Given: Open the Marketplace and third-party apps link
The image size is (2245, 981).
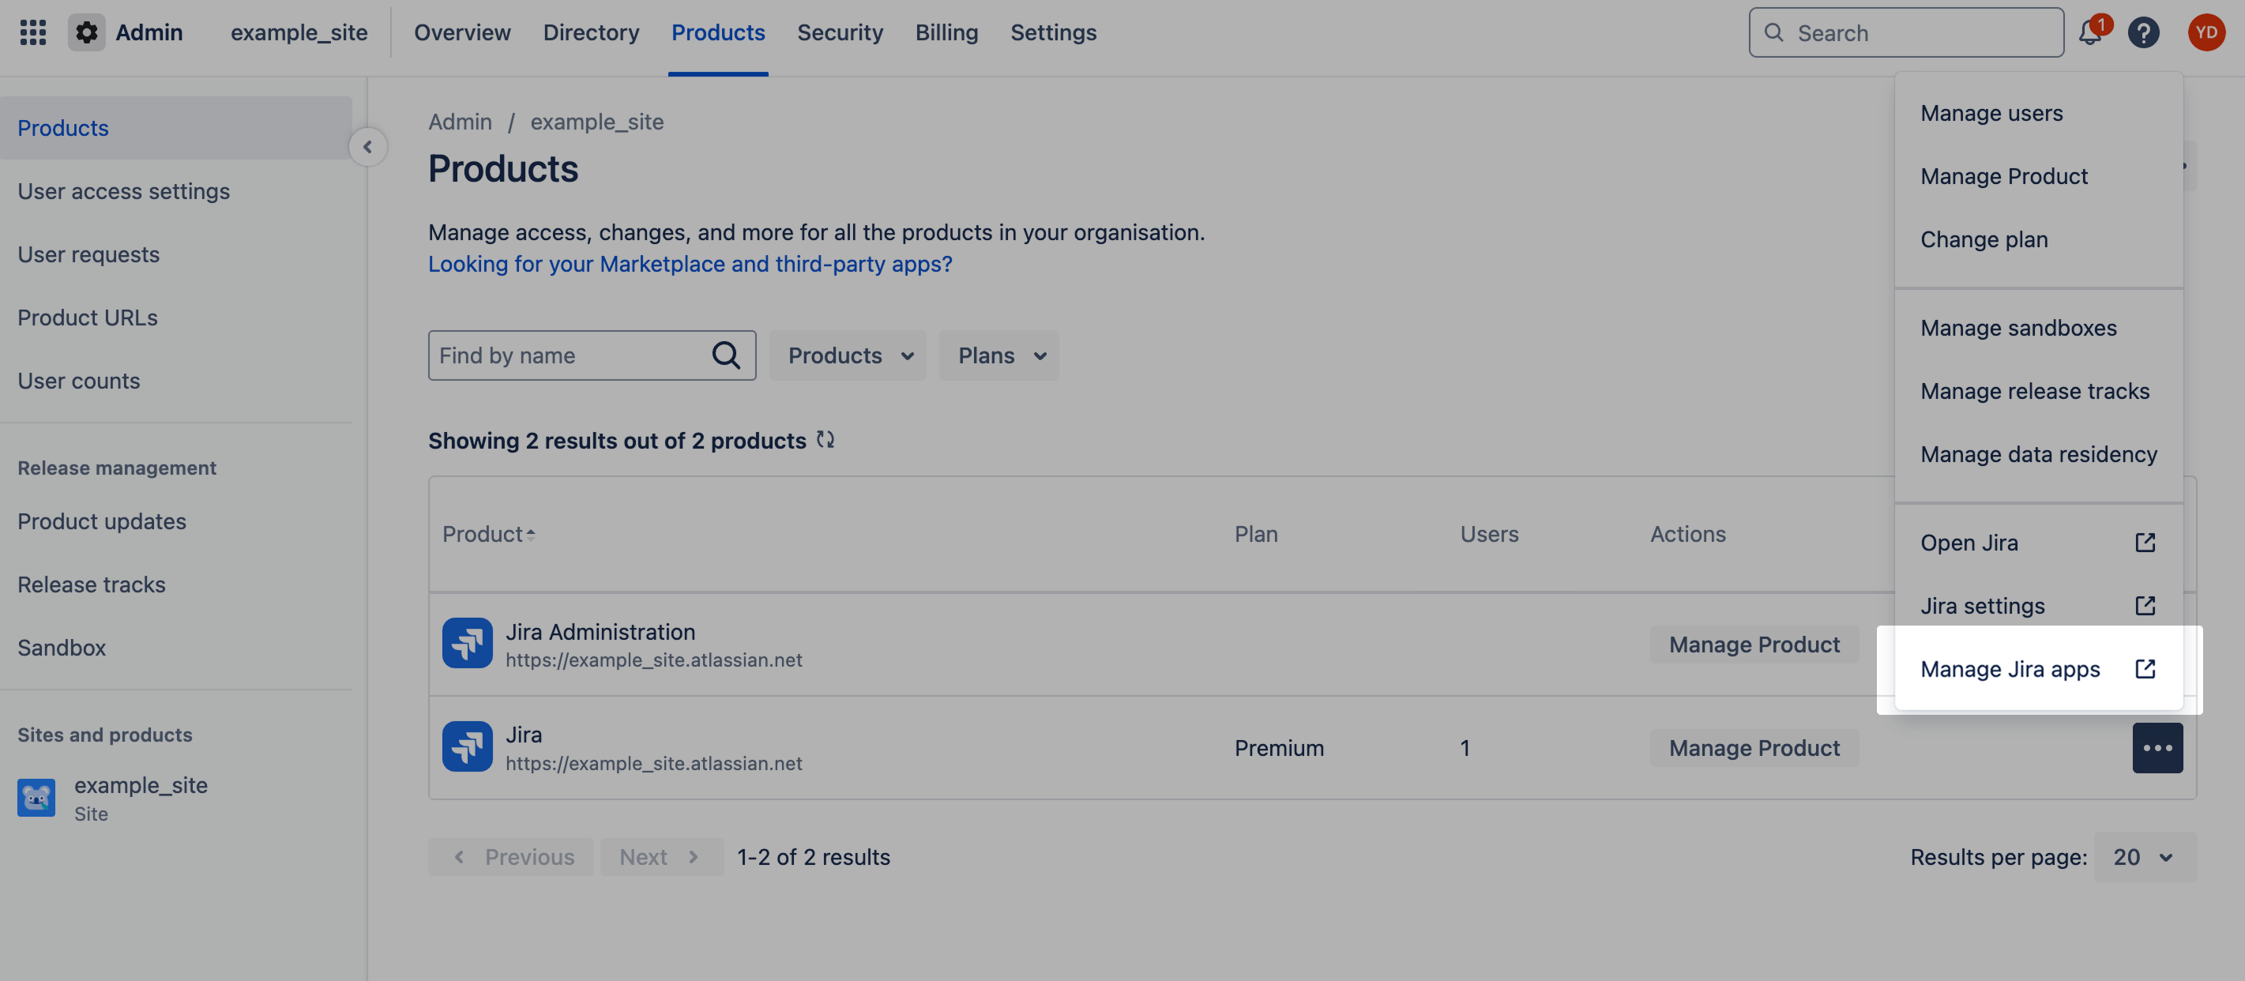Looking at the screenshot, I should (x=690, y=264).
